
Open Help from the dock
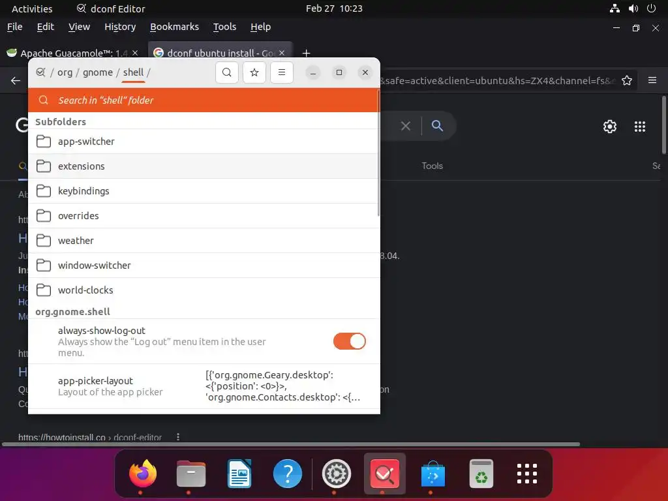(288, 474)
